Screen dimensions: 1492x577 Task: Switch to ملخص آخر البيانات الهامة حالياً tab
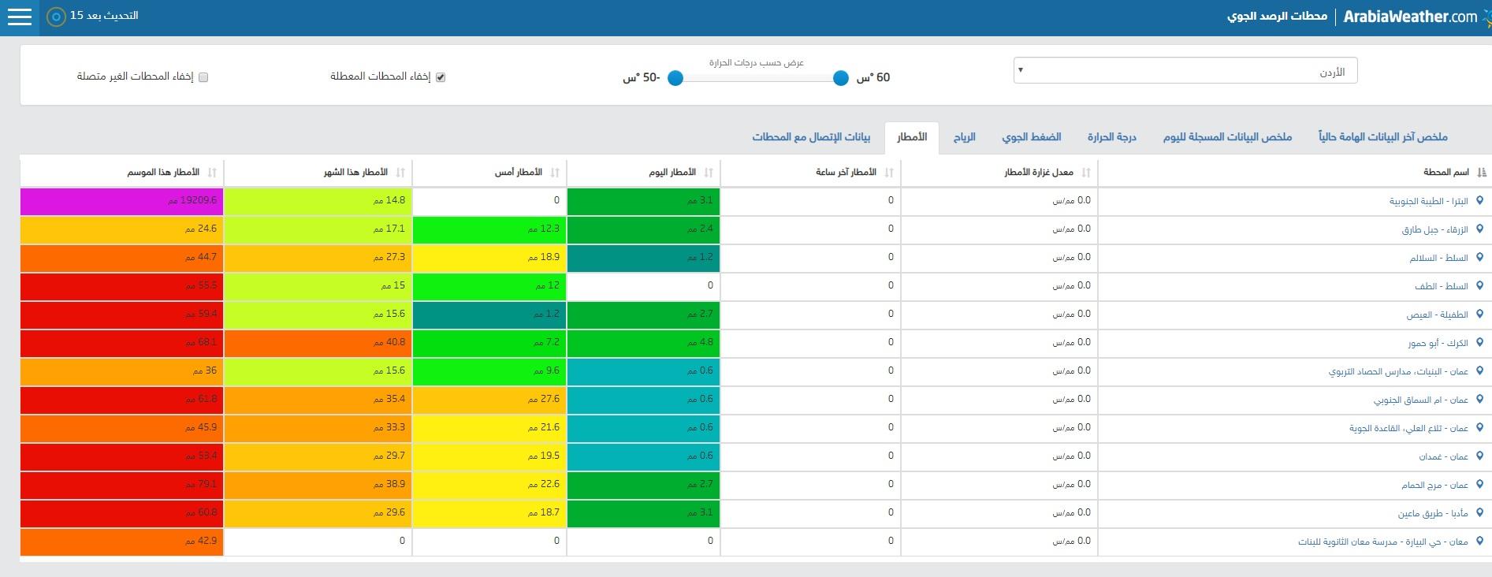(x=1383, y=137)
